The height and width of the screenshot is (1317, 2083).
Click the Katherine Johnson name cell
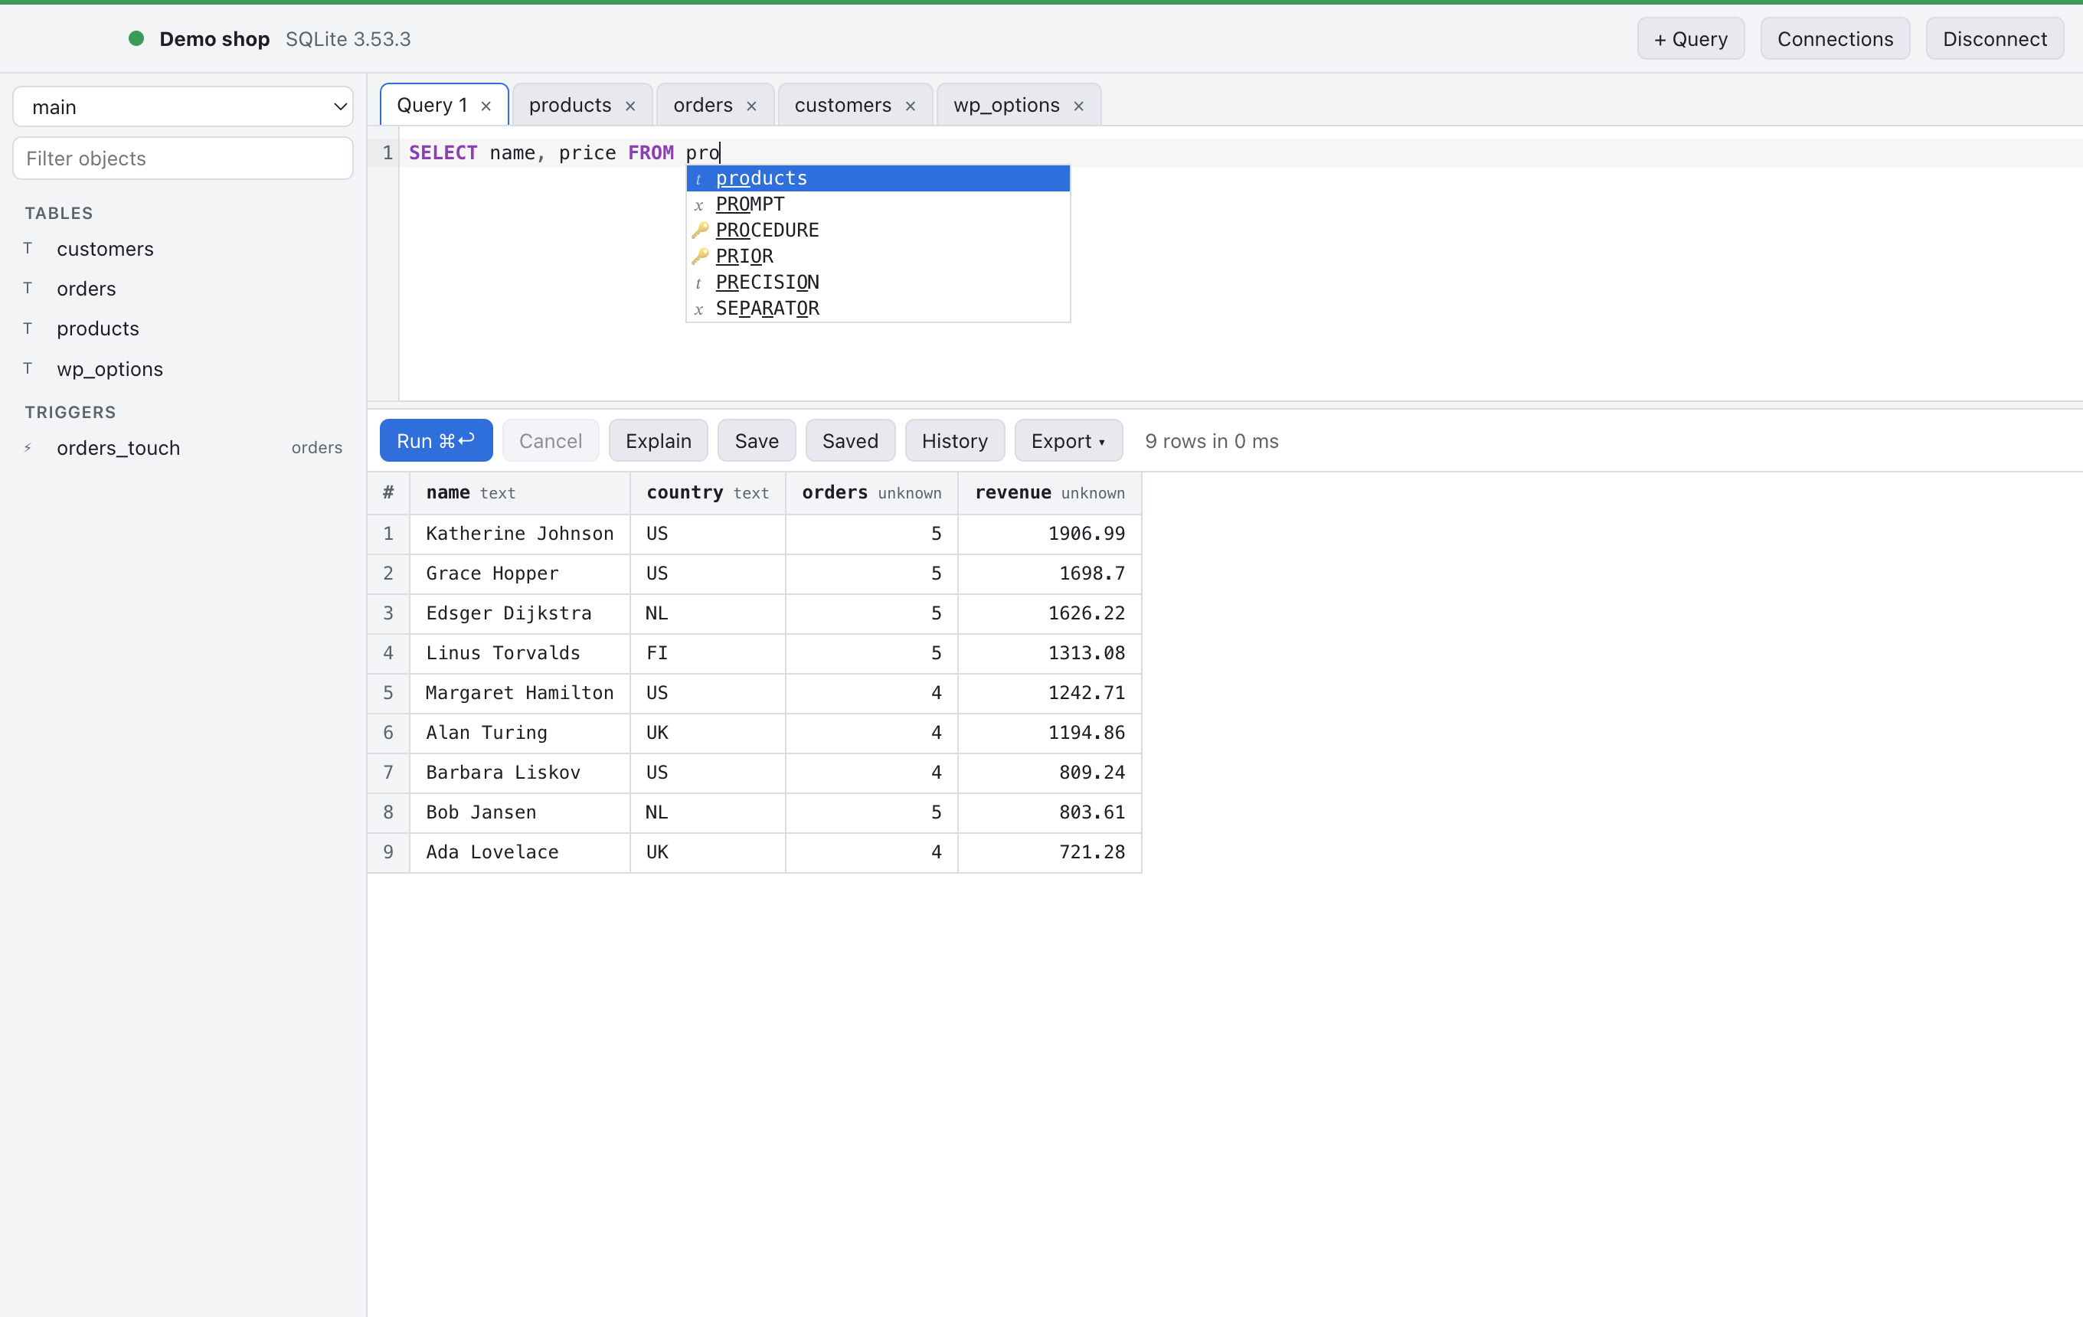tap(520, 534)
